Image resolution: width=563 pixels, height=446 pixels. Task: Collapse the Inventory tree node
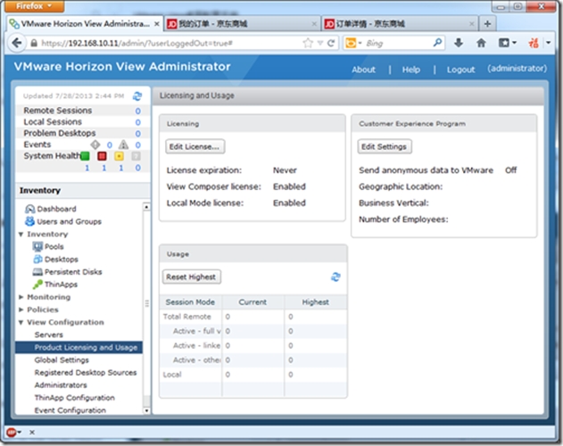click(21, 234)
